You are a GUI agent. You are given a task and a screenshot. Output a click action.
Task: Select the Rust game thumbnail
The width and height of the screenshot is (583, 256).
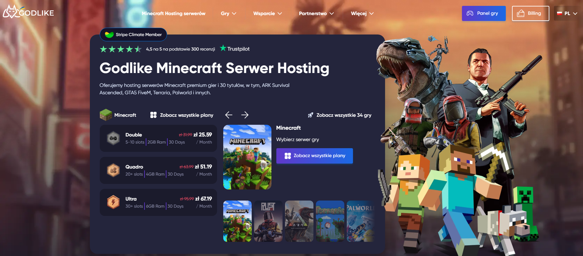[268, 221]
